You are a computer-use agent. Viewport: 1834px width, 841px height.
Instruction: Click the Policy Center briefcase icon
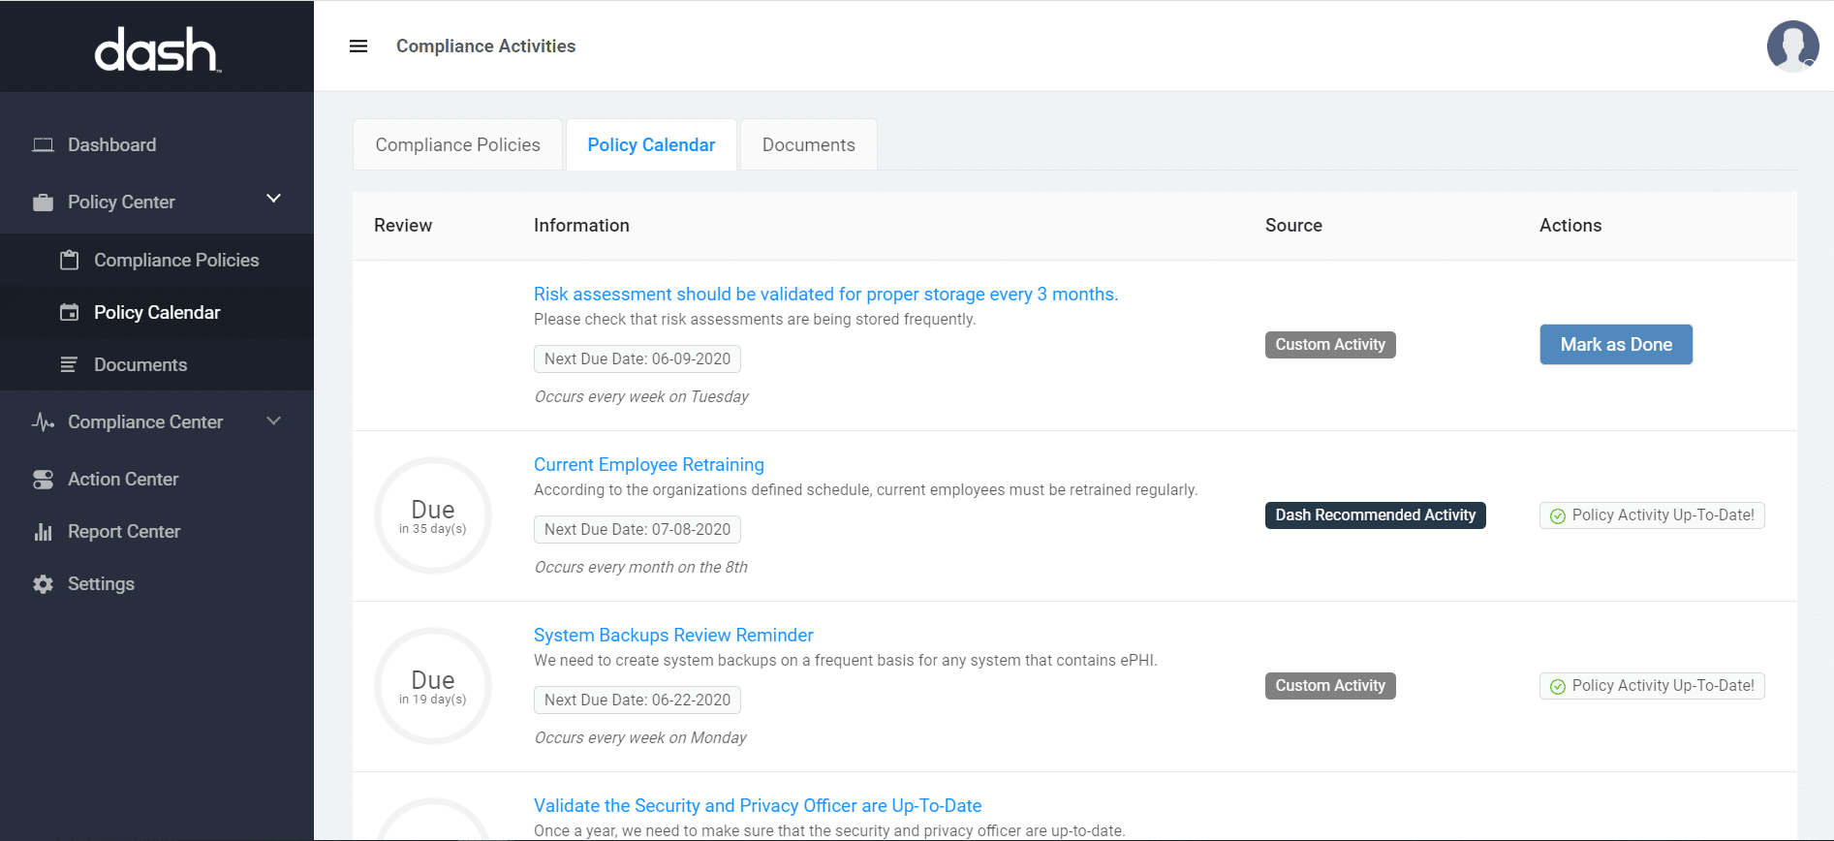pos(43,202)
